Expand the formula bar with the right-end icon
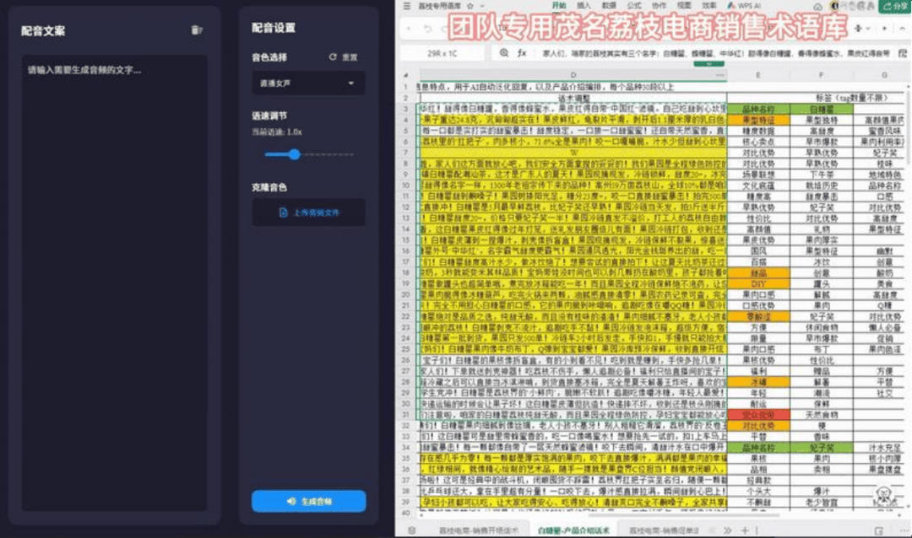Screen dimensions: 912x538 pyautogui.click(x=903, y=52)
